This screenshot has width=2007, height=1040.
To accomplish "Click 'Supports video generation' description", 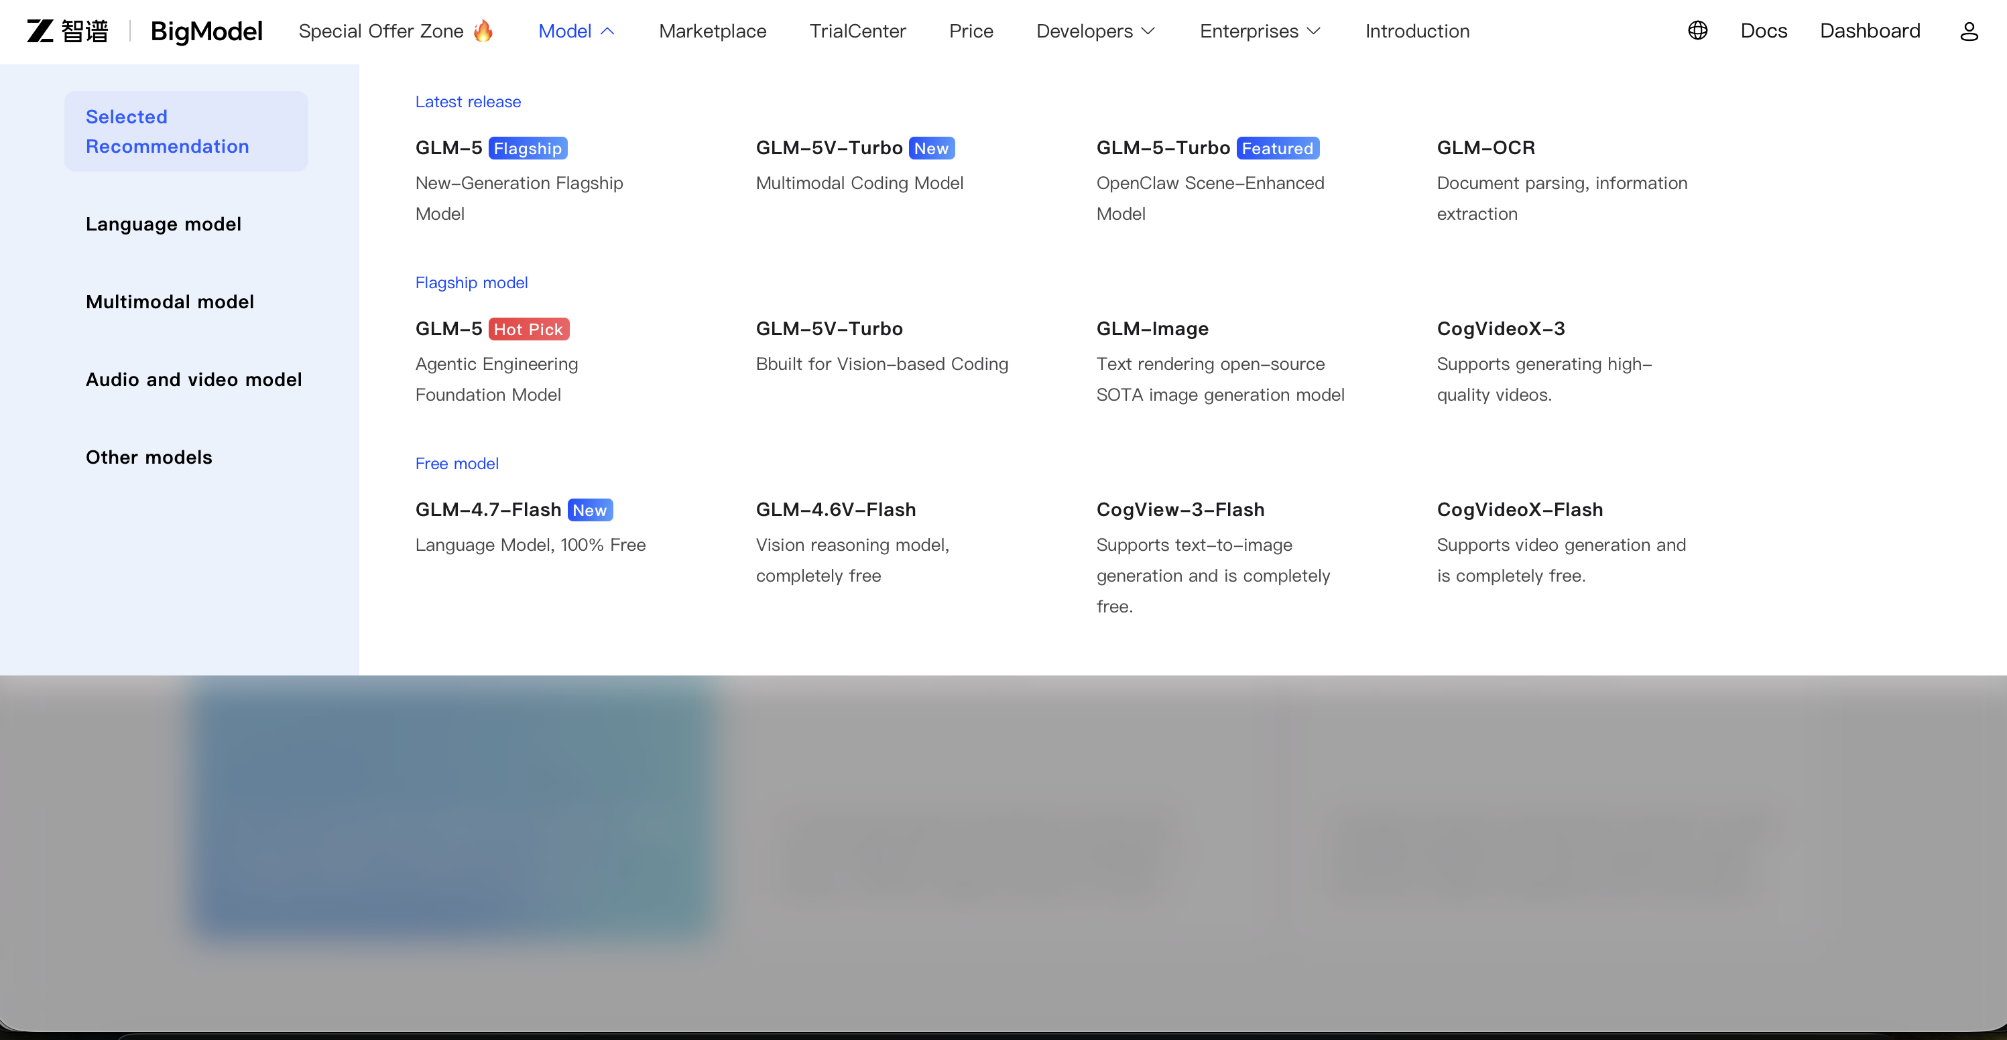I will coord(1561,560).
